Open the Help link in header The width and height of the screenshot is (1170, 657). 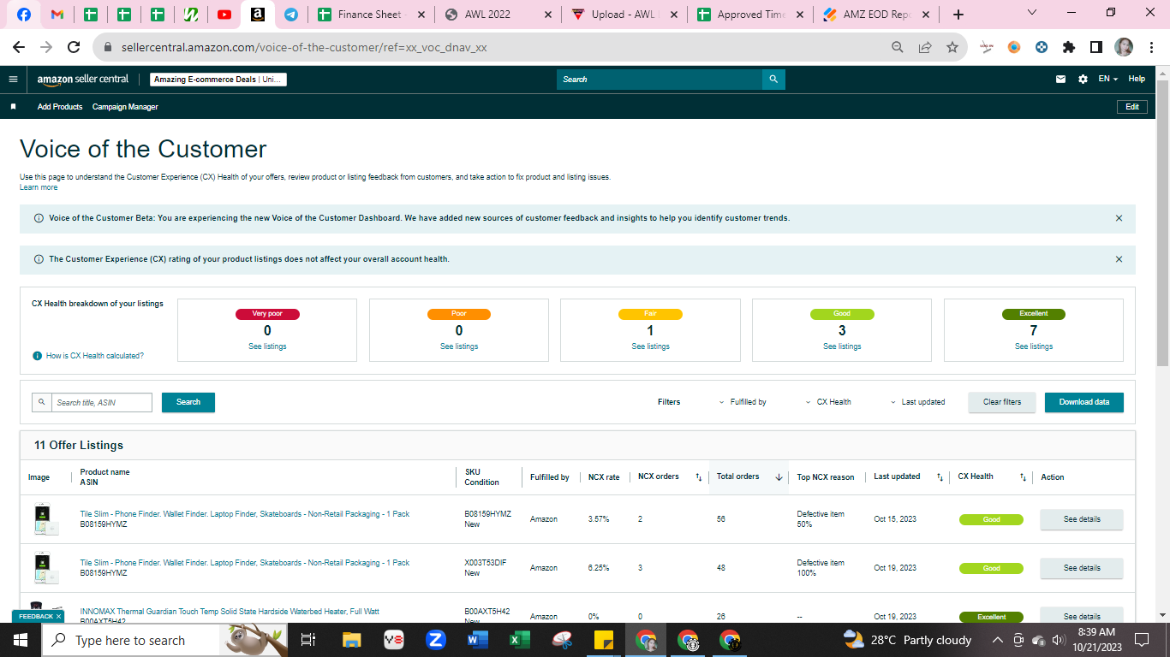coord(1136,79)
